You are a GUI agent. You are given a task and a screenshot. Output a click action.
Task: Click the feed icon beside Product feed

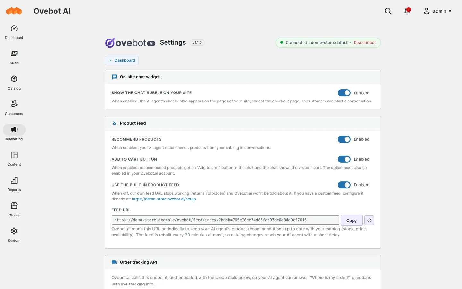[115, 123]
